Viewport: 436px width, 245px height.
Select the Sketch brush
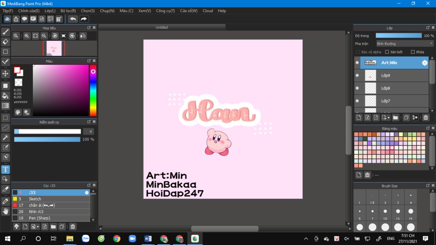click(x=51, y=199)
